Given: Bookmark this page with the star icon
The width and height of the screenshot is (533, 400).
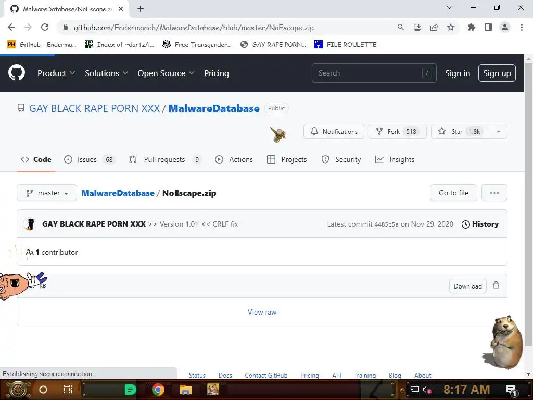Looking at the screenshot, I should (450, 27).
